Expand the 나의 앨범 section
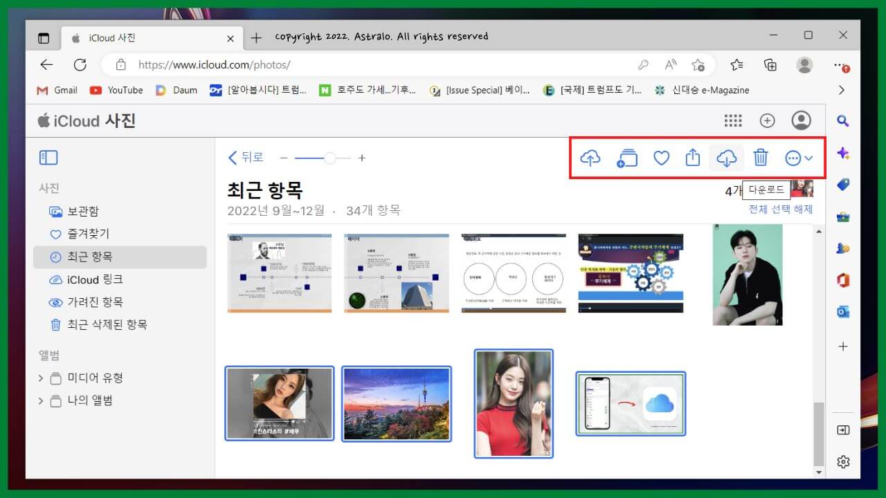 [41, 400]
